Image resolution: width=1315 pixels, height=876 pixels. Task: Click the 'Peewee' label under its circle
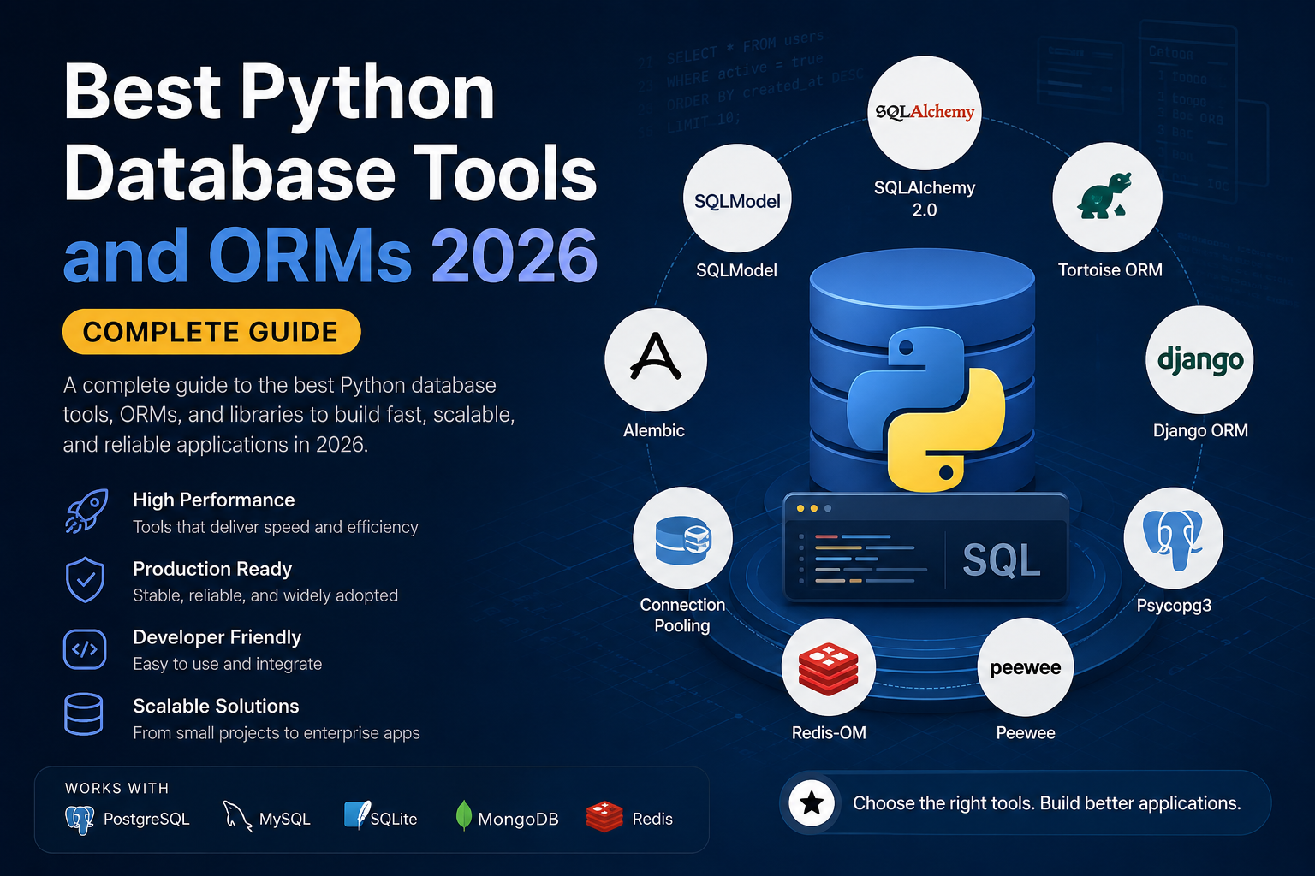[1026, 733]
